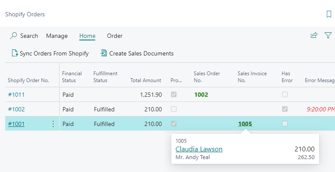The width and height of the screenshot is (335, 172).
Task: Toggle Has Error checkbox for order #1001
Action: click(285, 123)
